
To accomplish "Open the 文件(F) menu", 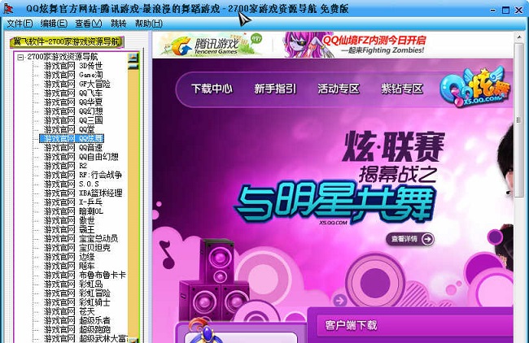I will click(x=20, y=24).
